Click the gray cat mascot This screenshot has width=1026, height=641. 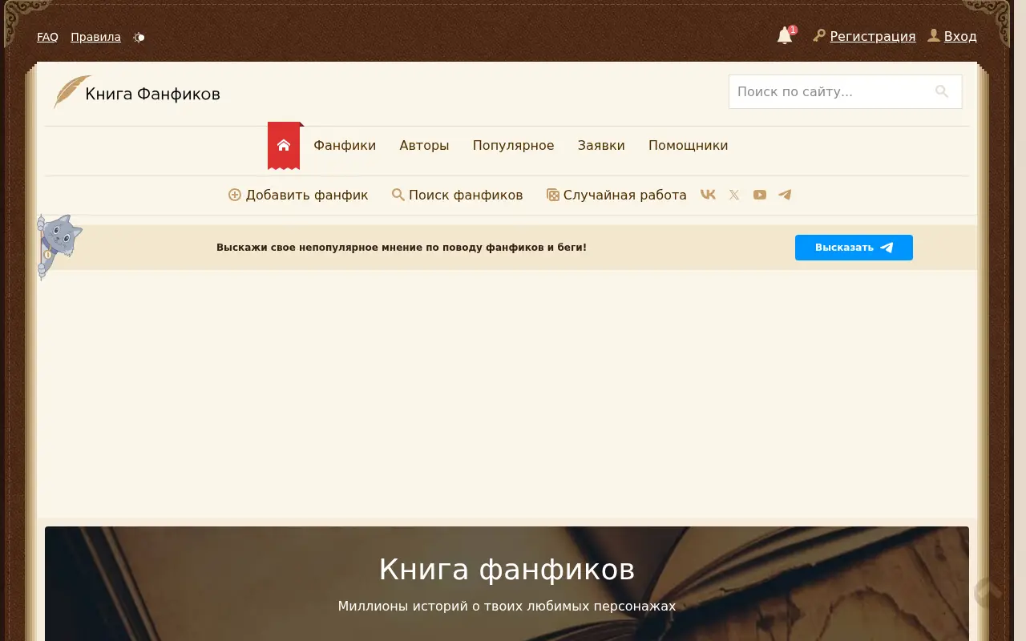[59, 246]
